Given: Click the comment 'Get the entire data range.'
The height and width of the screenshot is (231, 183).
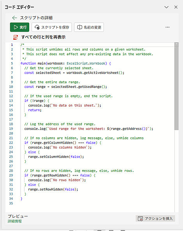Looking at the screenshot, I should point(52,82).
